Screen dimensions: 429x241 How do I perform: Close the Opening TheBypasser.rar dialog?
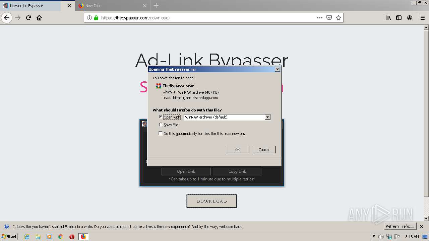[x=277, y=69]
